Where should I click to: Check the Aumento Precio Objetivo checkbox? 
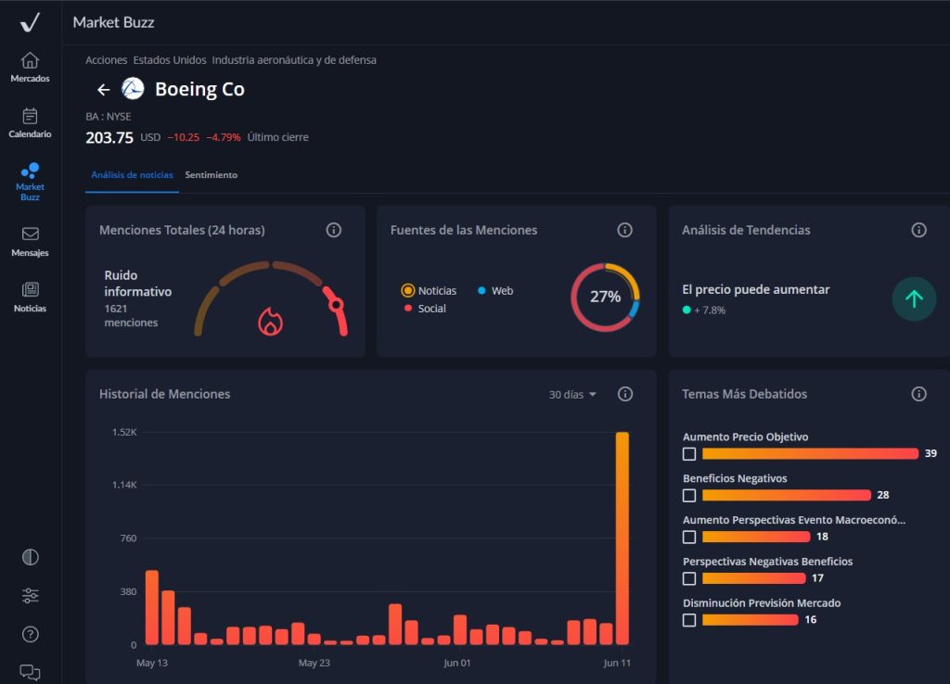pyautogui.click(x=689, y=454)
